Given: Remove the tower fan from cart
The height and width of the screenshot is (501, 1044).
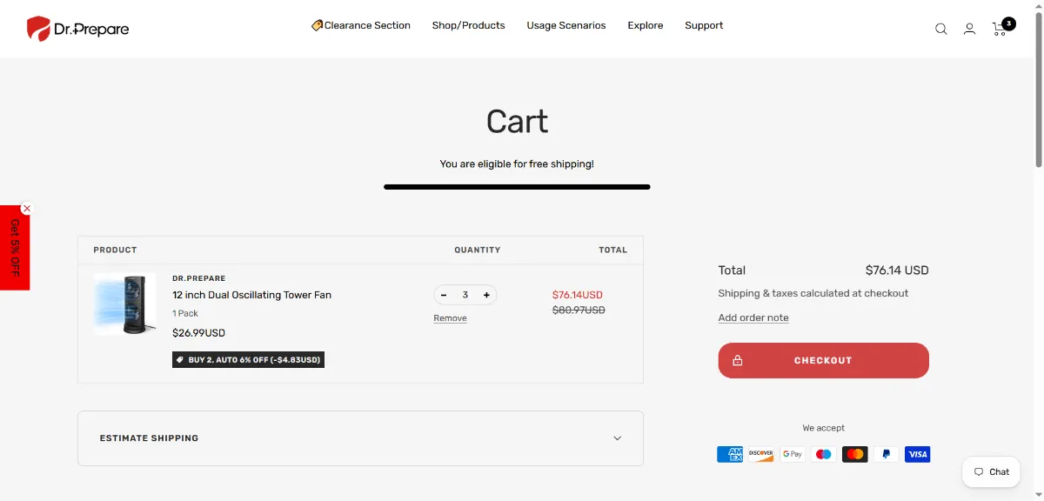Looking at the screenshot, I should tap(451, 318).
